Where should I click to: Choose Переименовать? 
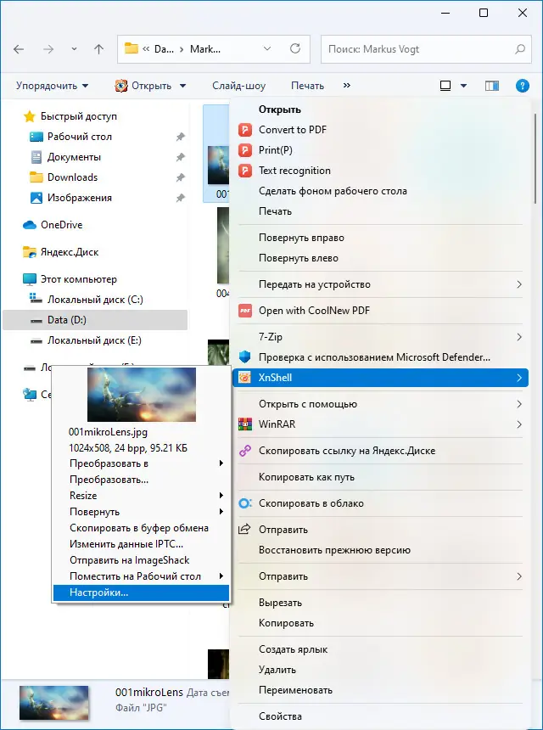(381, 690)
